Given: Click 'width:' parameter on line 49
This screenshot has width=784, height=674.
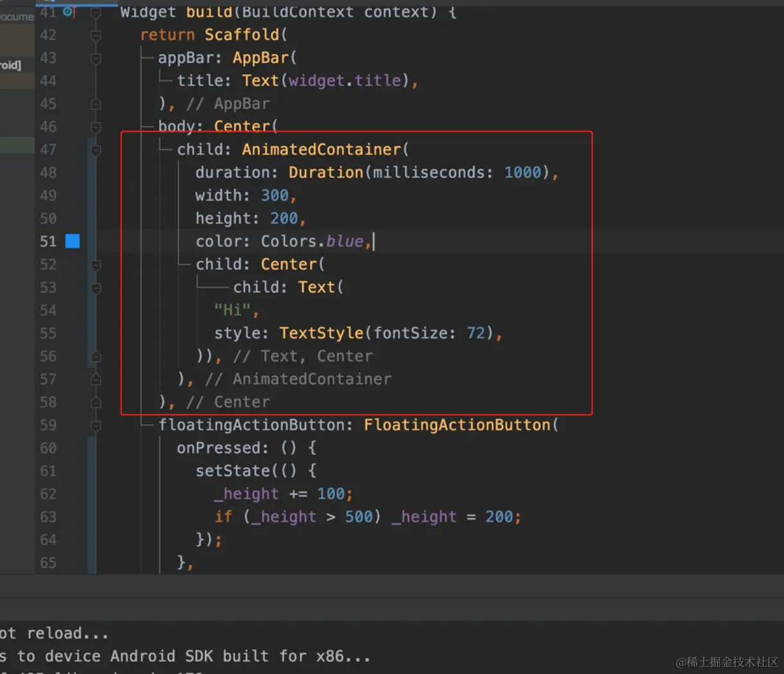Looking at the screenshot, I should tap(223, 195).
